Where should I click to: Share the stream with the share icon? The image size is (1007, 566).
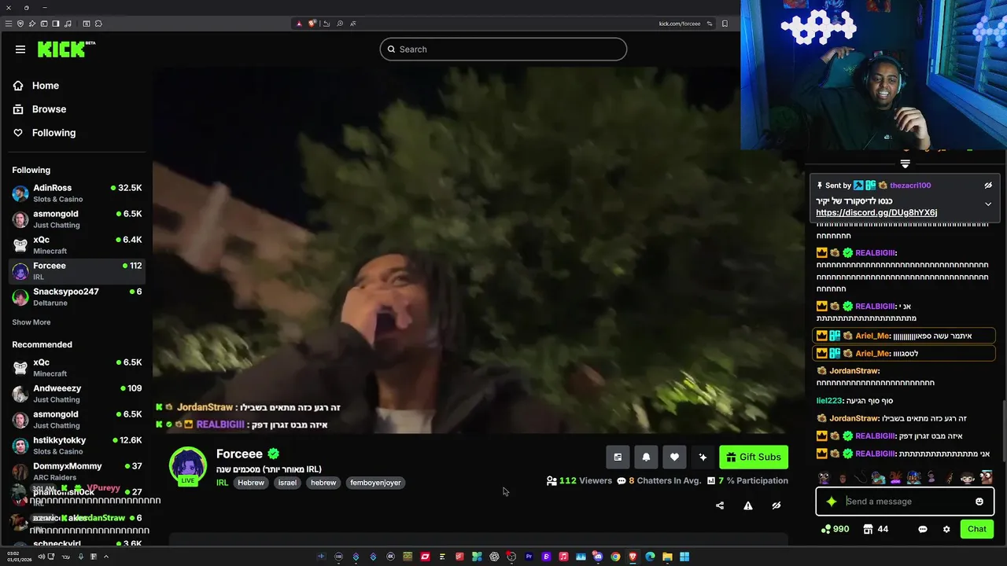[720, 505]
